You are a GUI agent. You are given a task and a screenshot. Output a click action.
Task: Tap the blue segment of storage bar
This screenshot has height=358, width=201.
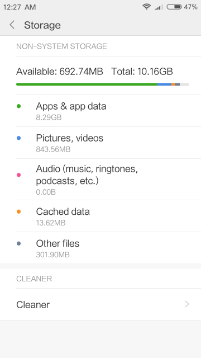[x=164, y=84]
